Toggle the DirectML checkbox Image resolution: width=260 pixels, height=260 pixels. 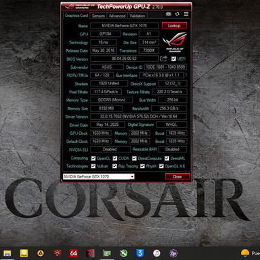(x=167, y=158)
